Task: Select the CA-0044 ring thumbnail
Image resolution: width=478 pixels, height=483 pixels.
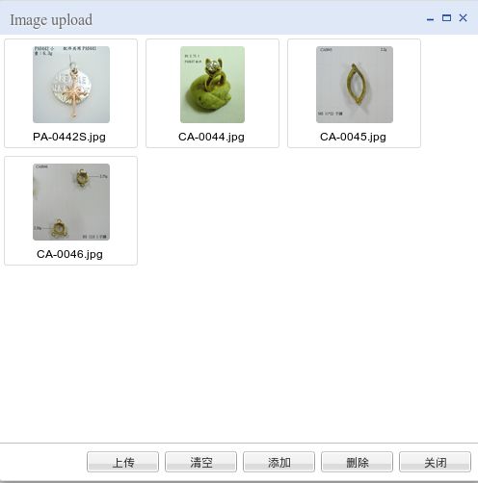Action: point(212,85)
